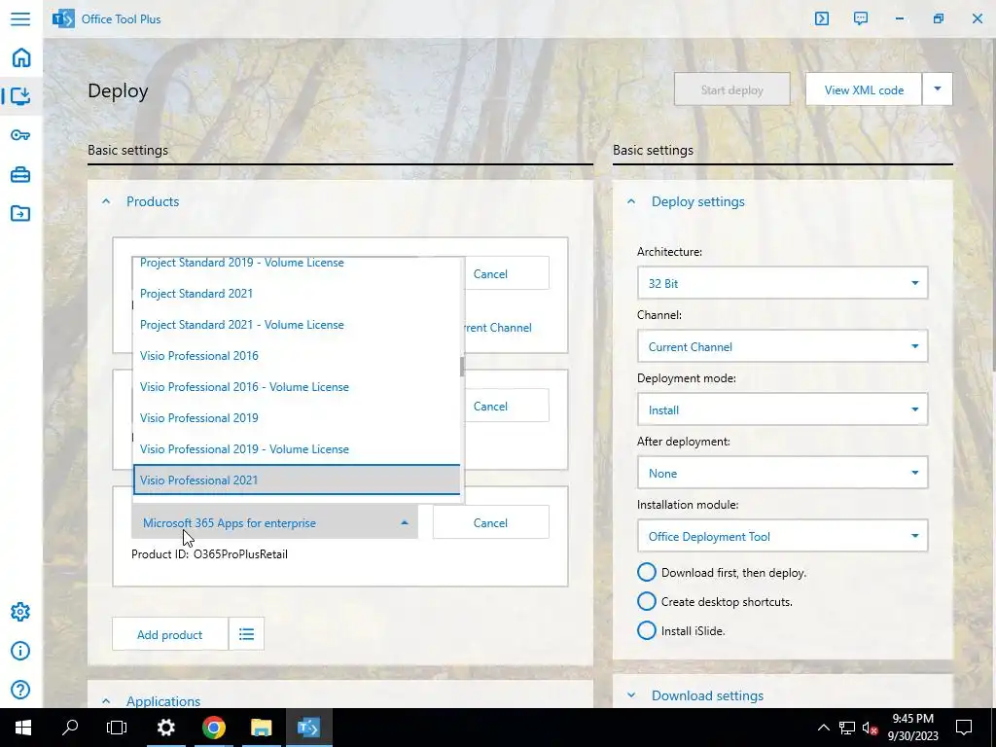Open the Architecture 32 Bit dropdown

pos(783,283)
